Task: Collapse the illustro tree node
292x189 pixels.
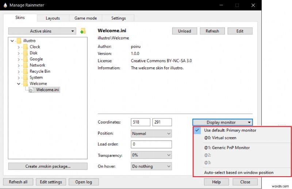Action: 12,41
